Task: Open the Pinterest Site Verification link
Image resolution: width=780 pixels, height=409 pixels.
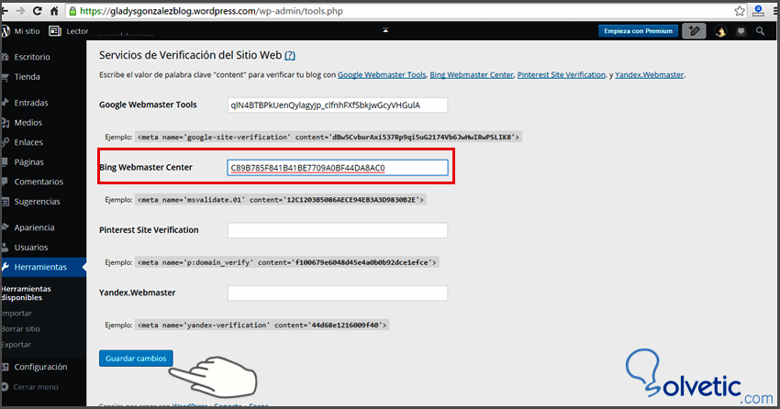Action: [561, 74]
